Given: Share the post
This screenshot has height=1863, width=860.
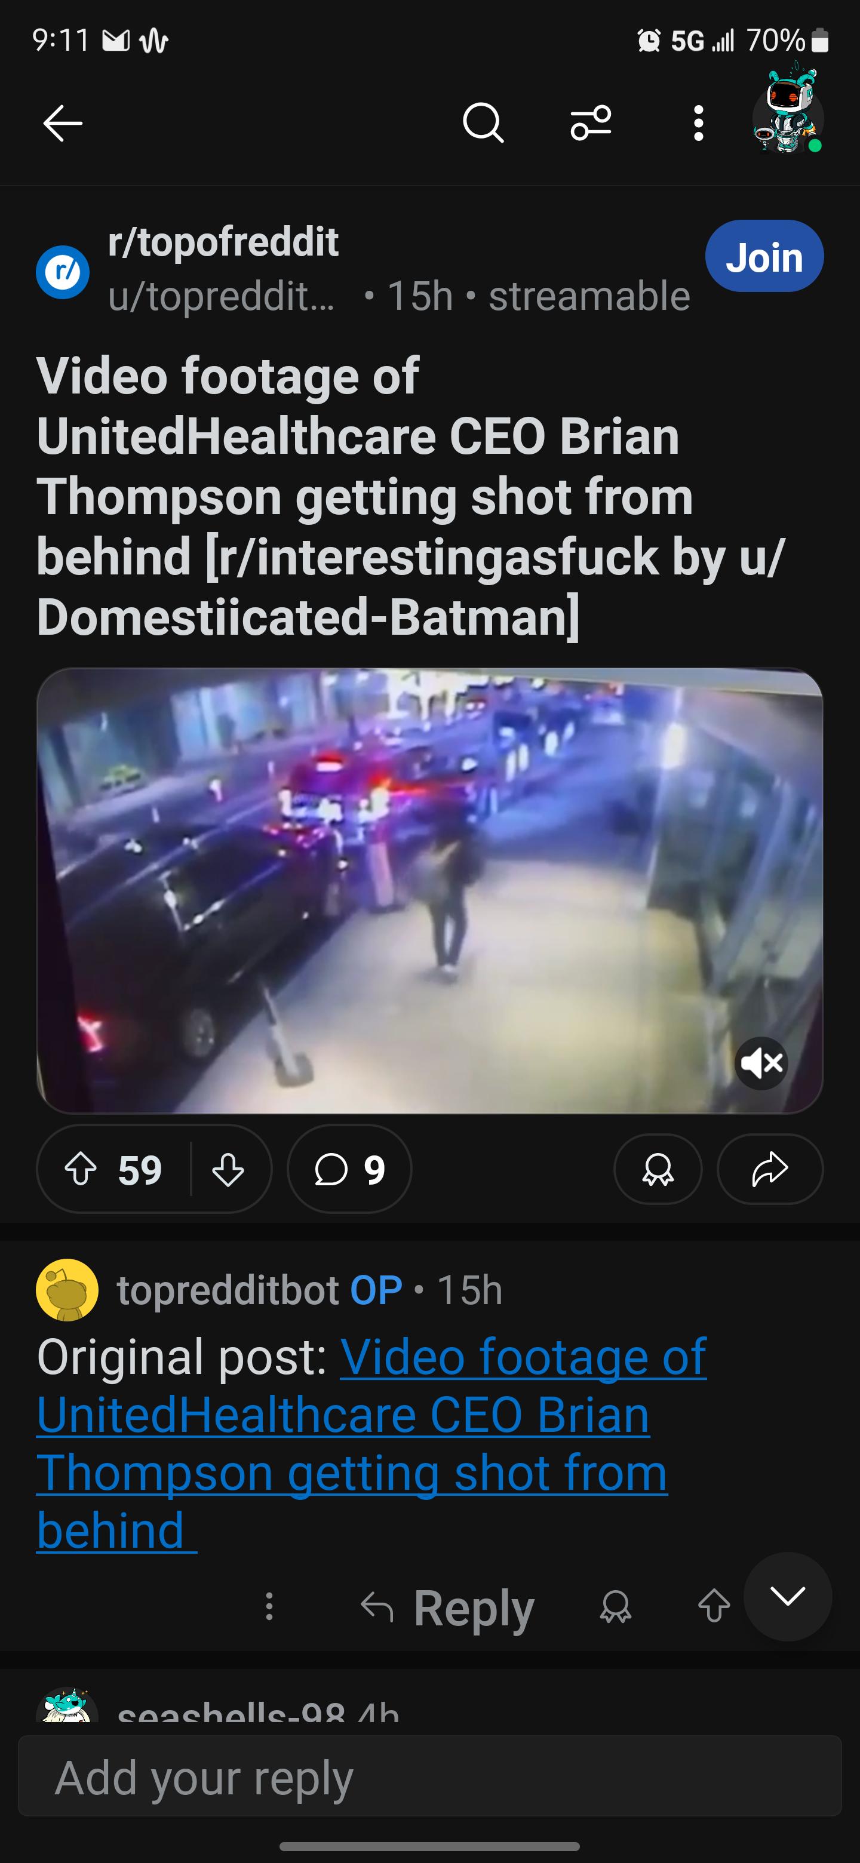Looking at the screenshot, I should (770, 1169).
